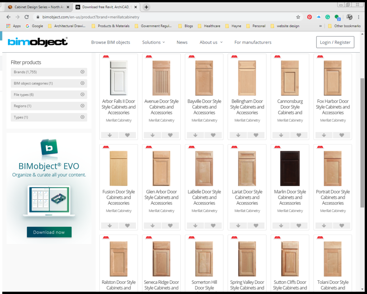Show more hidden bookmarks chevron
The image size is (367, 294).
point(320,26)
